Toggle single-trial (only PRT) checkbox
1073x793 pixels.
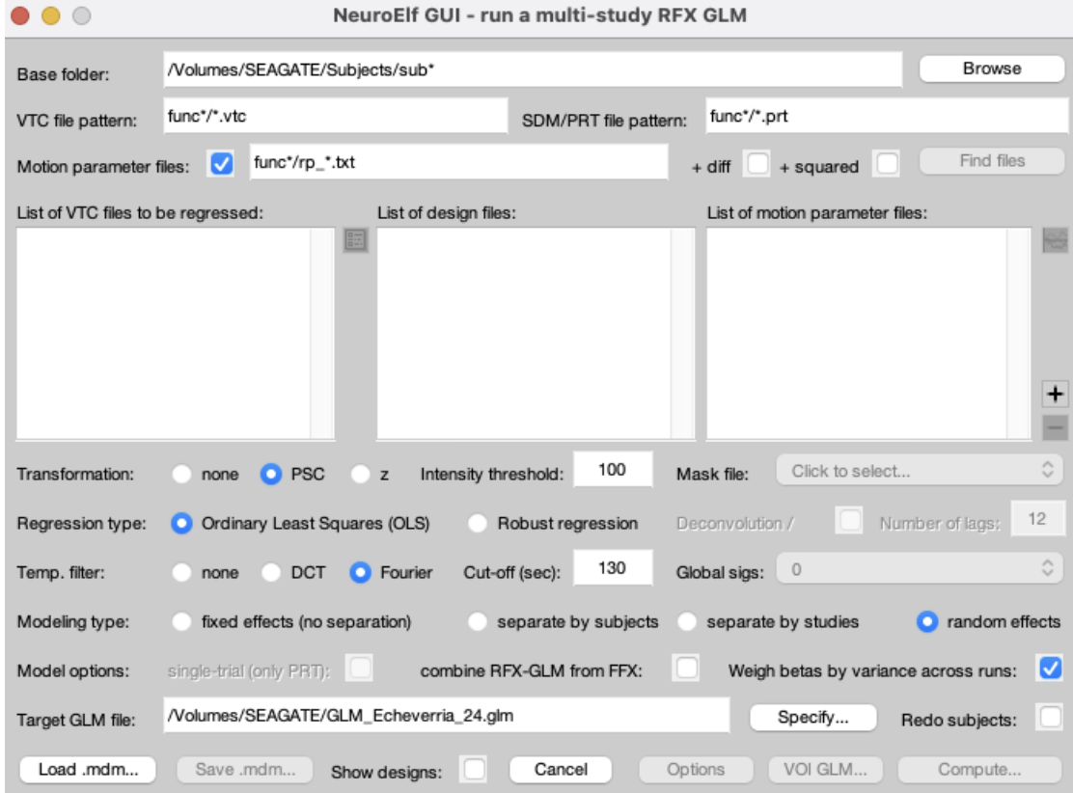coord(359,668)
